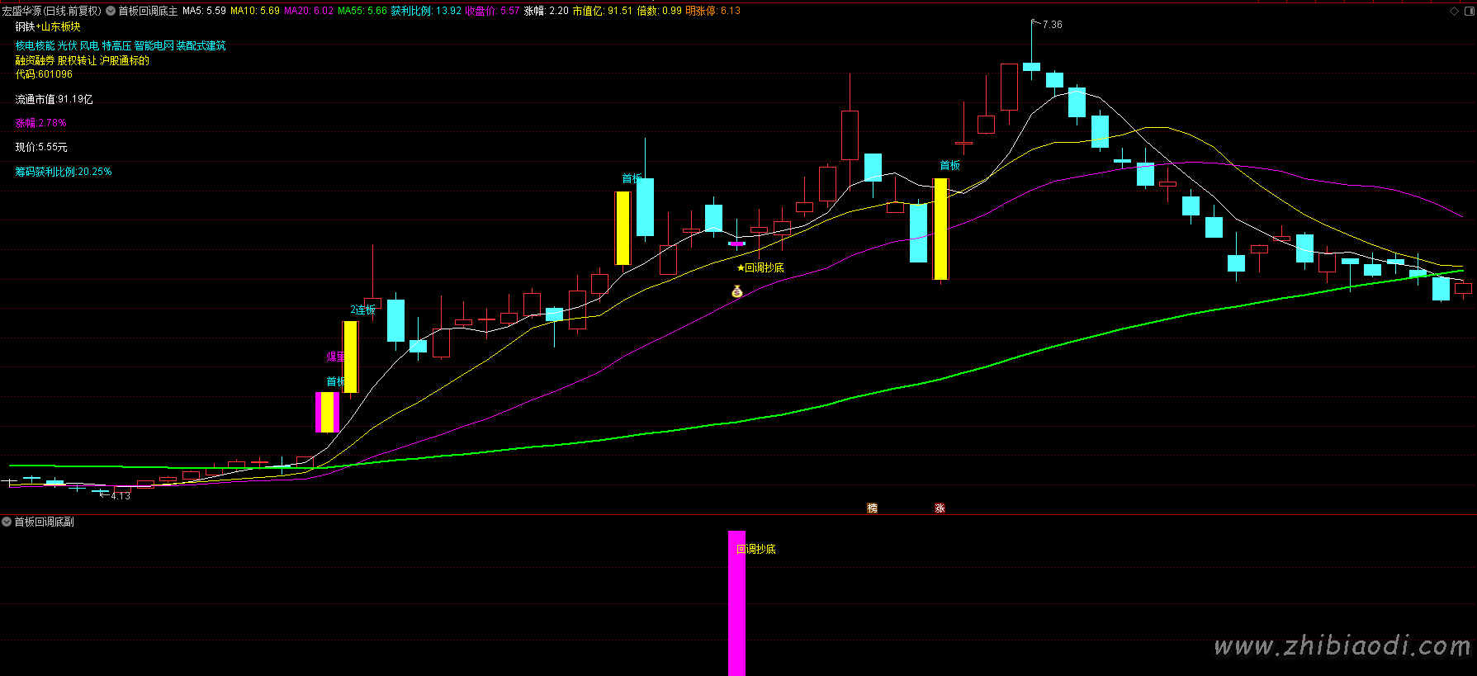Click the stock title 宏盛华源 (日线 前复权)
The width and height of the screenshot is (1477, 676).
pos(51,11)
